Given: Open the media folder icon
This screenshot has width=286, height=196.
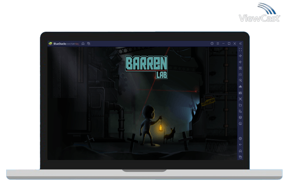Looking at the screenshot, I should coord(240,105).
